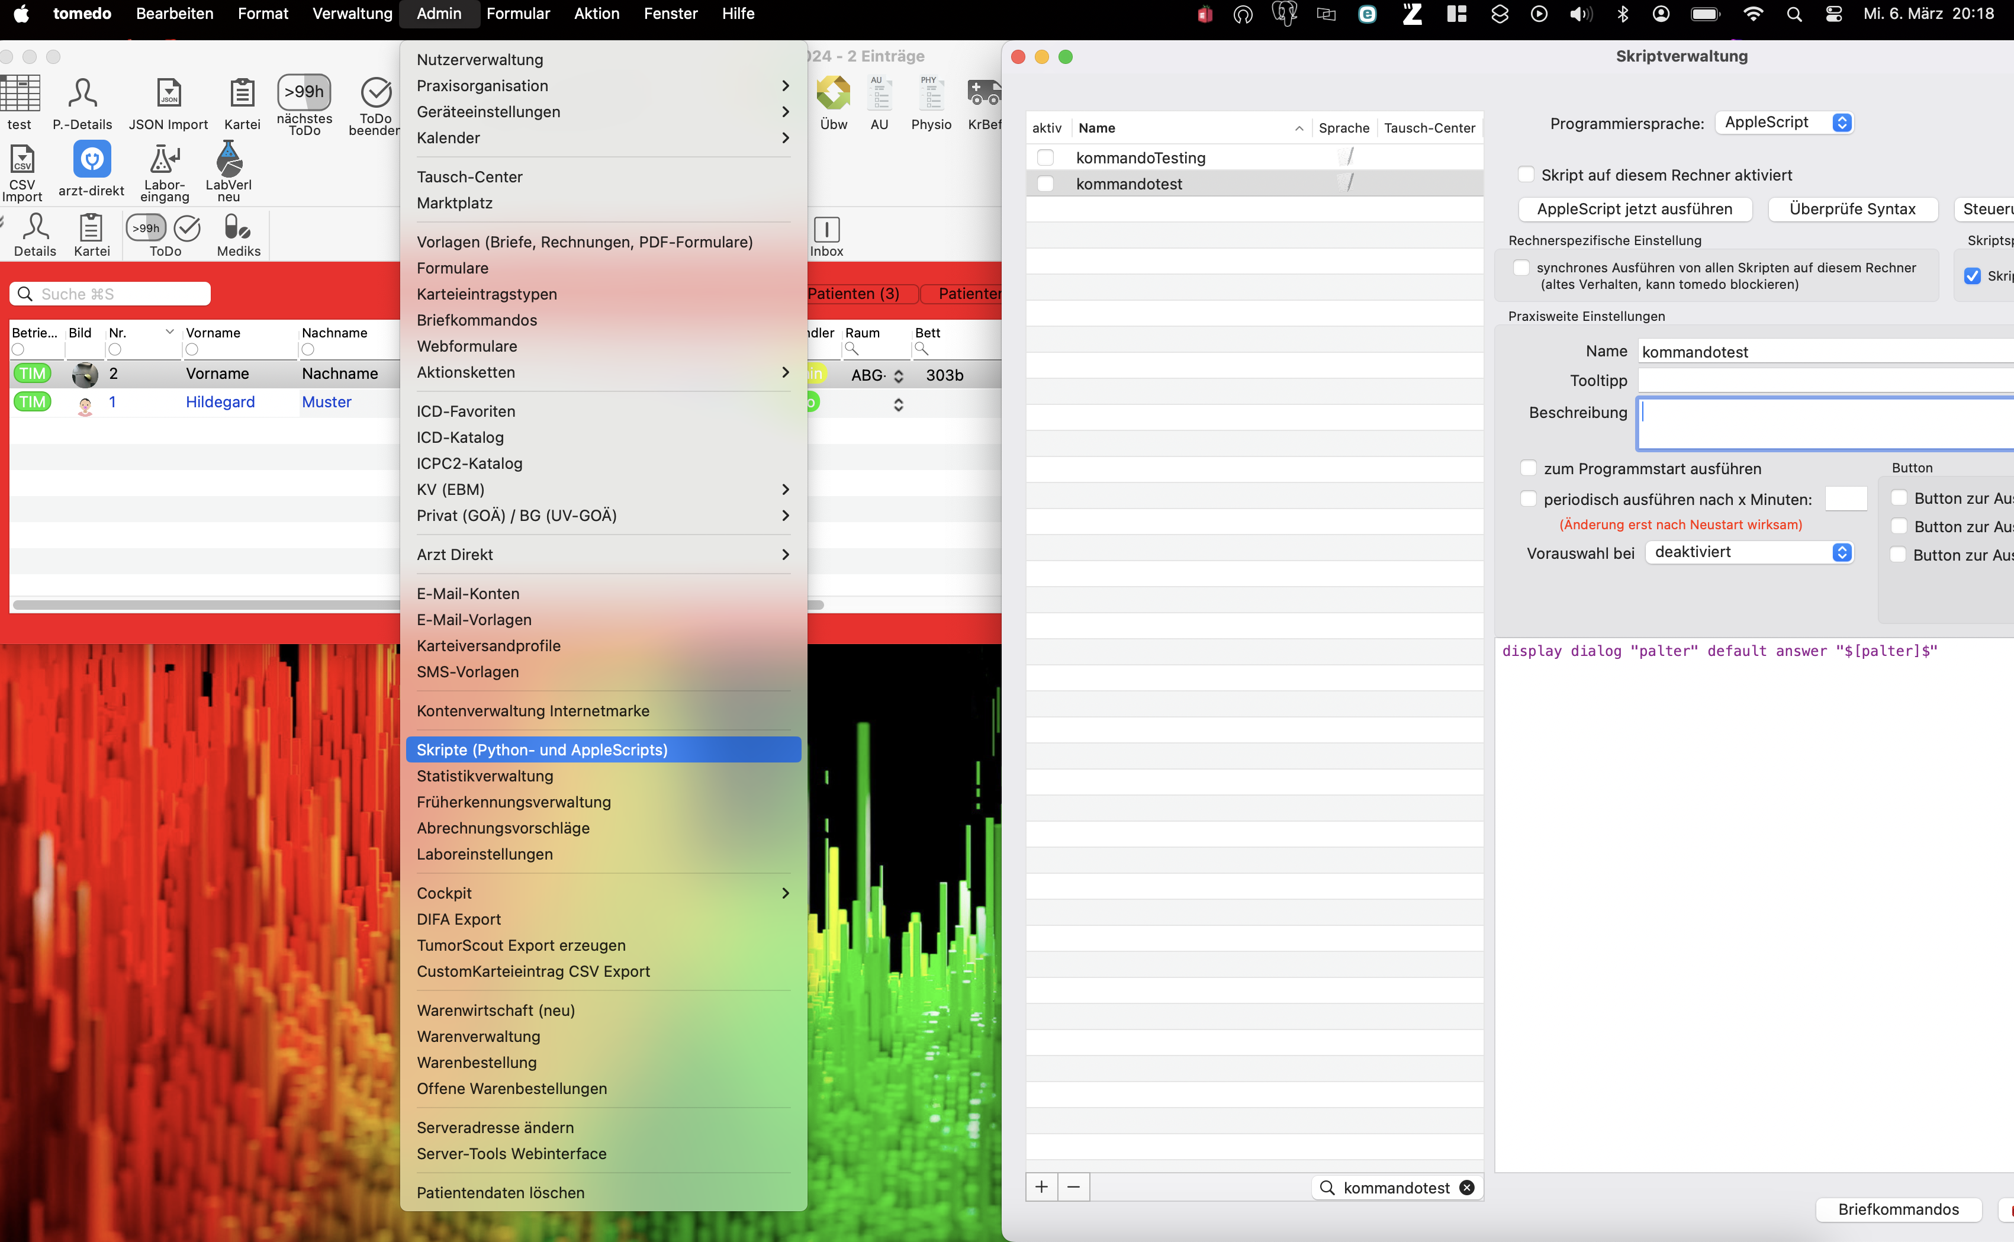Expand the Arzt Direkt submenu
The height and width of the screenshot is (1242, 2014).
tap(603, 555)
